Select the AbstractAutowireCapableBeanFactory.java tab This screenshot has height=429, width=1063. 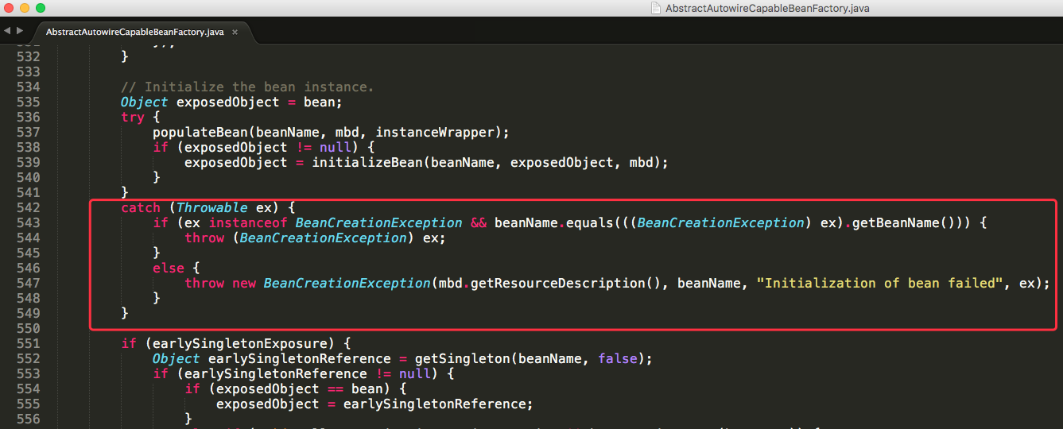pos(135,33)
